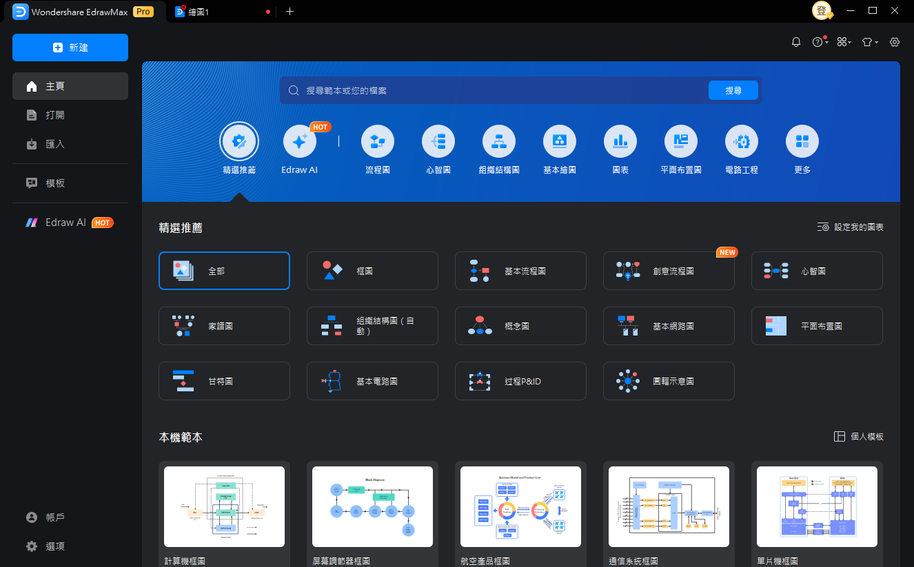Click 設定我的圖表 link

[x=850, y=227]
